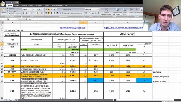181x102 pixels.
Task: Click Перенос текста (Wrap Text) button
Action: coord(65,9)
